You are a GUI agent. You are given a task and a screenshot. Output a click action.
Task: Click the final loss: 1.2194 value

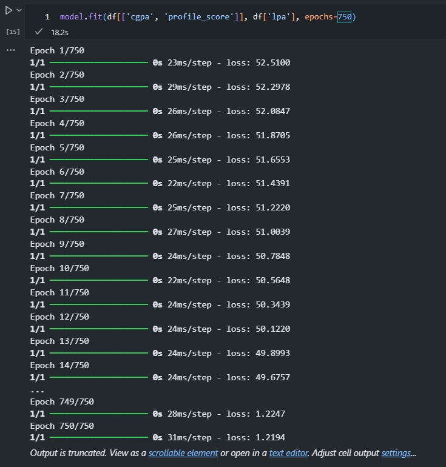point(256,437)
